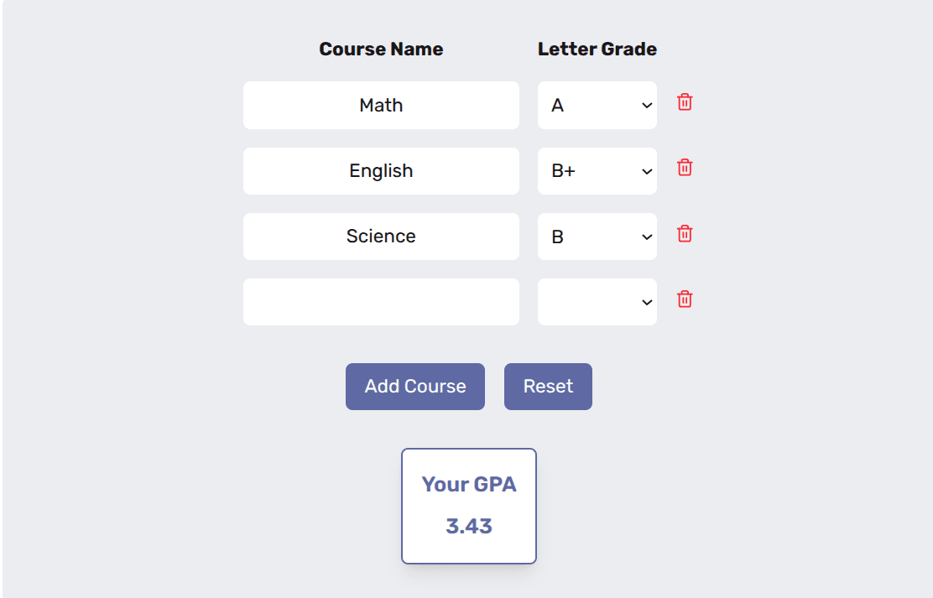
Task: Reset the GPA calculator
Action: [x=548, y=386]
